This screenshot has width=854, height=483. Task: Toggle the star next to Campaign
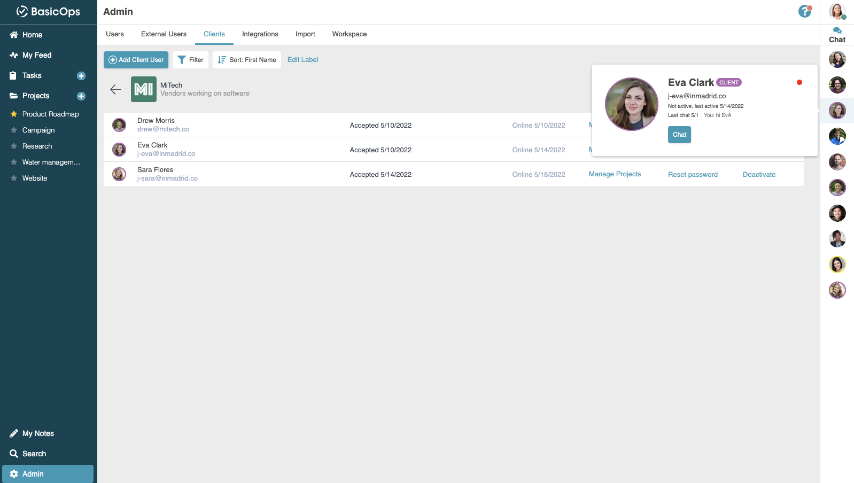click(x=14, y=130)
